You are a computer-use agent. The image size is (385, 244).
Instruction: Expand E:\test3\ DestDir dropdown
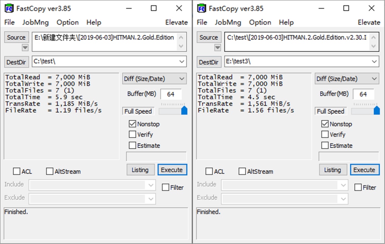click(374, 62)
